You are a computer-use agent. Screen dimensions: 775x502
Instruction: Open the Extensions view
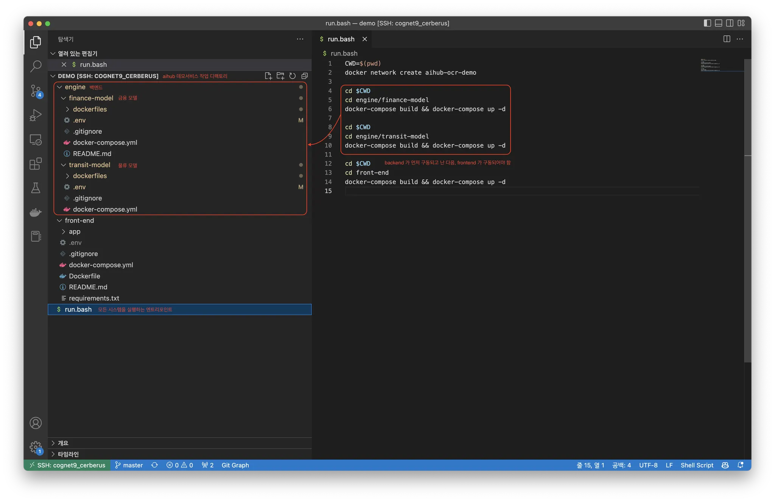tap(36, 164)
